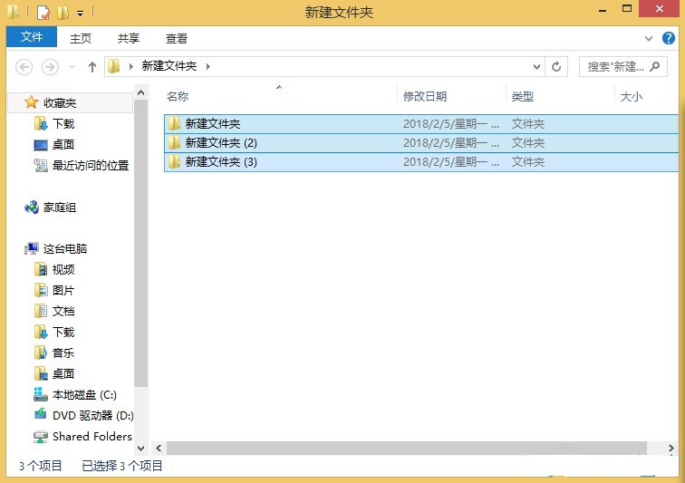
Task: Open the Help question mark icon
Action: pyautogui.click(x=669, y=38)
